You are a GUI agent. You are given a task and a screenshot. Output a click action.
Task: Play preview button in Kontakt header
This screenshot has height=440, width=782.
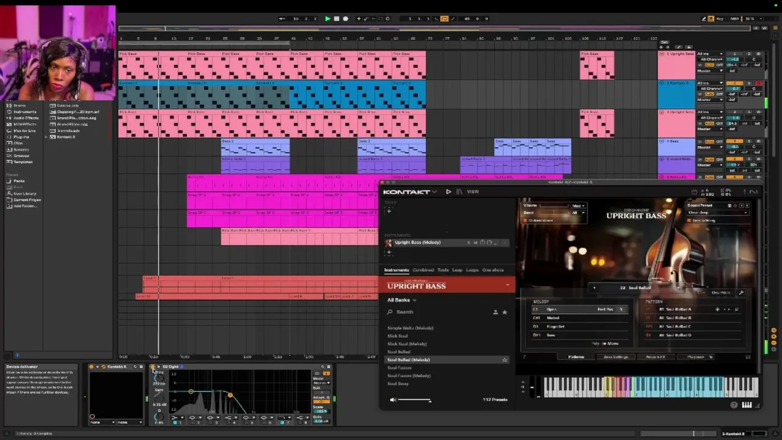pos(448,192)
